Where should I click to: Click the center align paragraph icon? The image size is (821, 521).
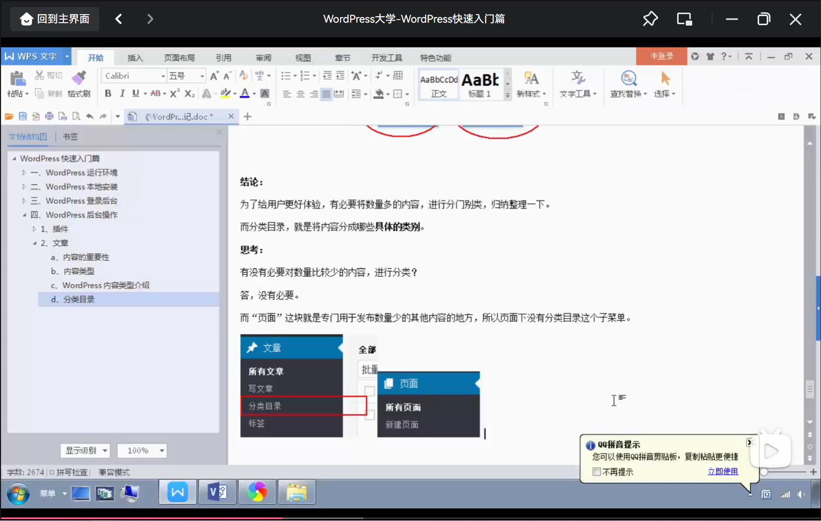pos(300,94)
